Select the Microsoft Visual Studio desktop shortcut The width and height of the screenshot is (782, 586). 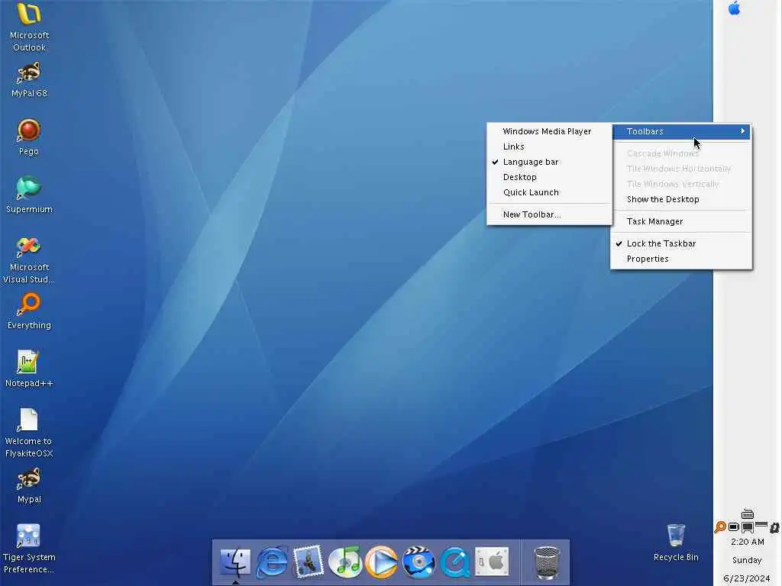point(29,260)
